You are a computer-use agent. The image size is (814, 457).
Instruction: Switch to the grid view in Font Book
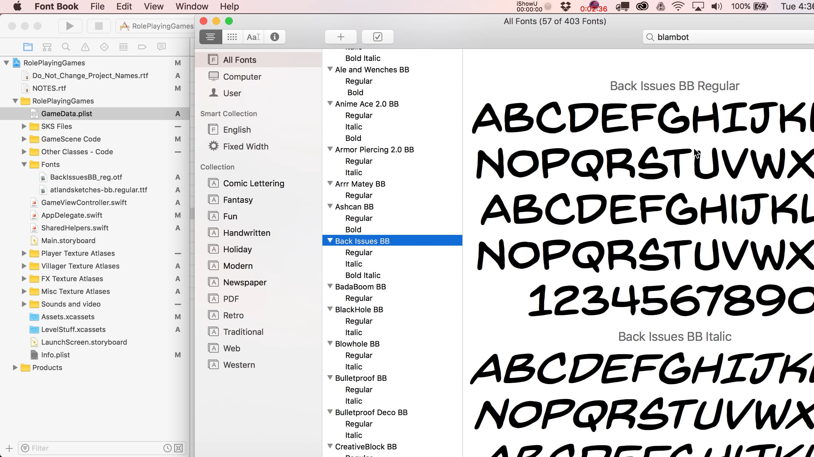tap(232, 37)
